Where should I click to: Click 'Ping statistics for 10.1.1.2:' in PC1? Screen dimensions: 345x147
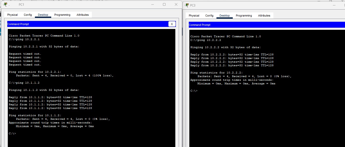point(35,115)
